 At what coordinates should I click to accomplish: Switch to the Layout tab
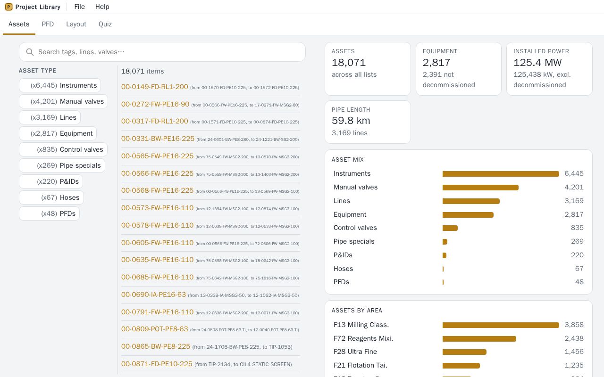click(76, 24)
